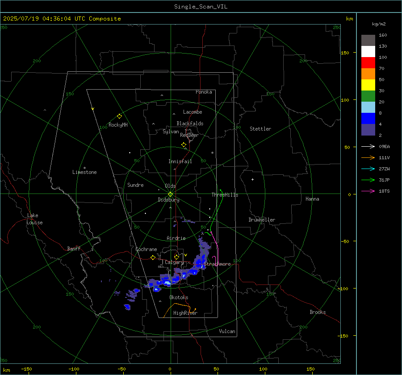Click the magenta 18TS track arrow legend

368,191
